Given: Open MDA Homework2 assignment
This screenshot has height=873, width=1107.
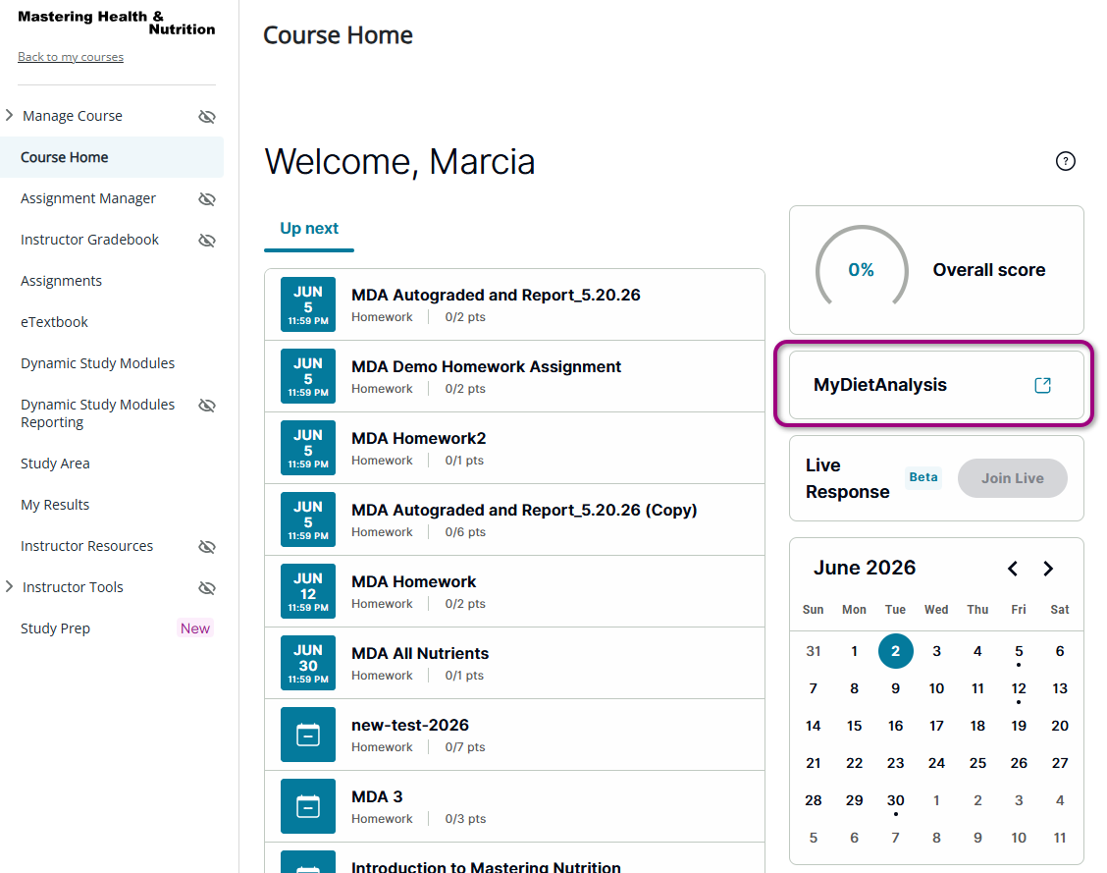Looking at the screenshot, I should point(419,439).
